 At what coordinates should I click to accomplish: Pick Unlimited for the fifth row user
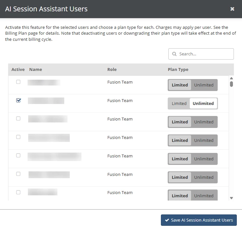[x=204, y=159]
